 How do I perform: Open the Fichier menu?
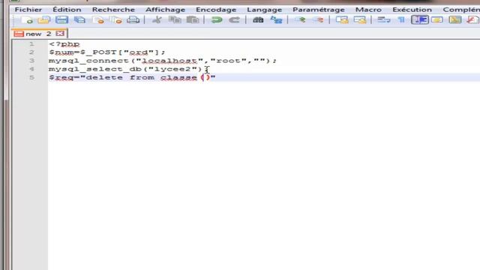click(28, 10)
